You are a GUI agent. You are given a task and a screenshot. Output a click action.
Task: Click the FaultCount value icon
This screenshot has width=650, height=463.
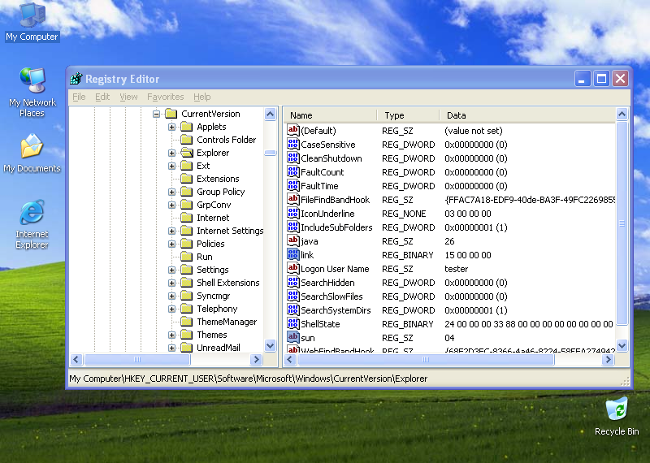[x=293, y=172]
